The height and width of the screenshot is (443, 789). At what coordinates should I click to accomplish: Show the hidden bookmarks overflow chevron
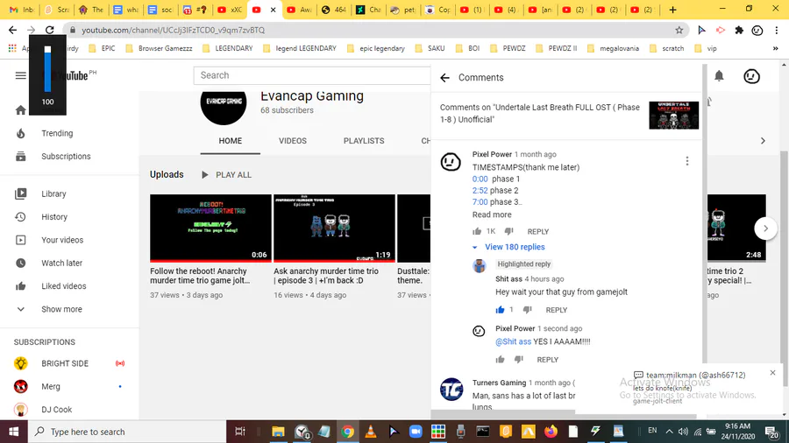coord(776,49)
